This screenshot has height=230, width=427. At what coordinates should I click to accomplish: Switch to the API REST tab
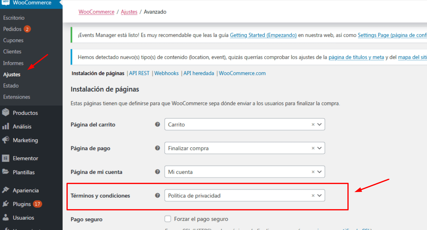139,73
